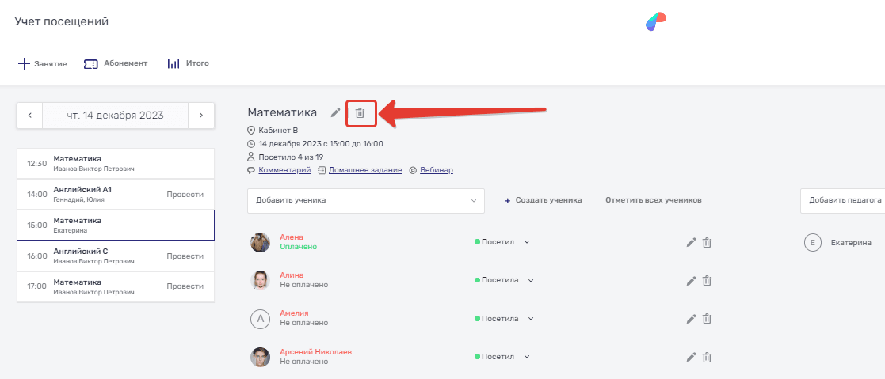Screen dimensions: 885x379
Task: Delete student Алена with trash icon
Action: (708, 243)
